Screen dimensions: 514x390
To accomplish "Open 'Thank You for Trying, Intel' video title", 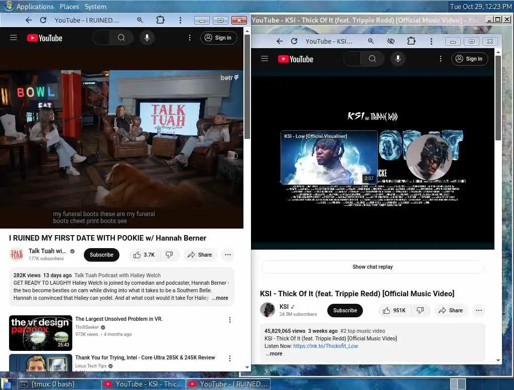I will pos(145,357).
